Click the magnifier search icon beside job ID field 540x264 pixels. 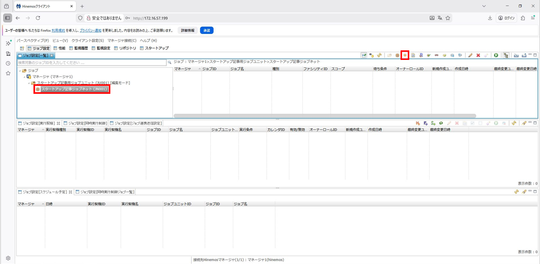[170, 63]
